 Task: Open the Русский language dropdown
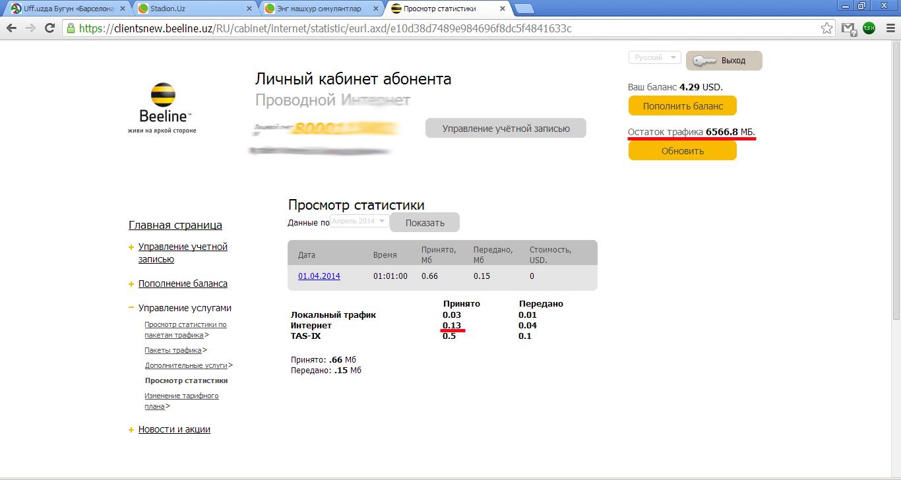pyautogui.click(x=654, y=58)
